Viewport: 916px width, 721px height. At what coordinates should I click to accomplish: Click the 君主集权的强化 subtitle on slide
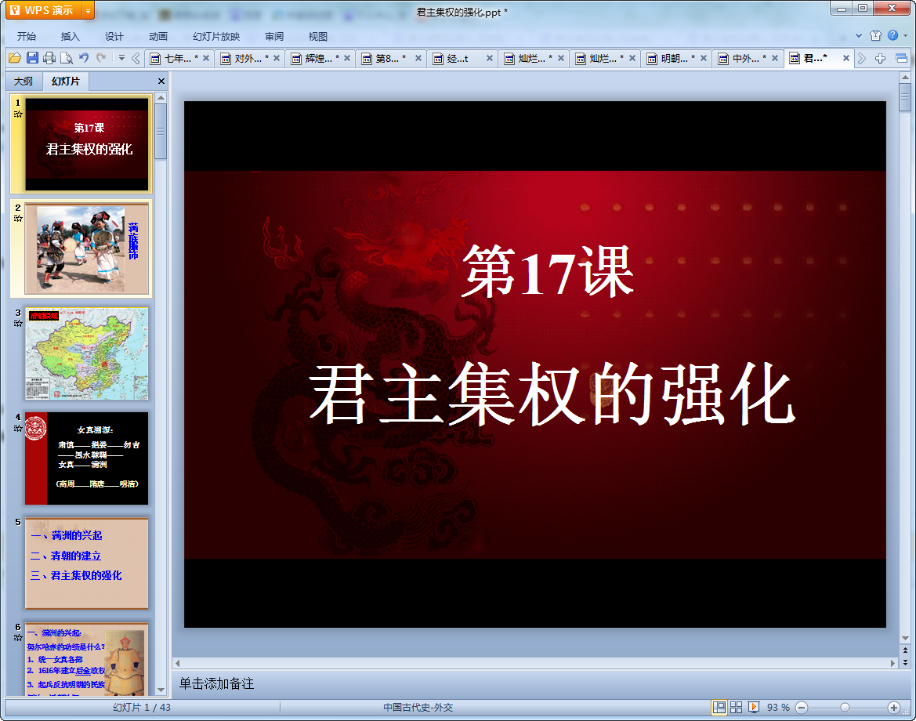552,393
